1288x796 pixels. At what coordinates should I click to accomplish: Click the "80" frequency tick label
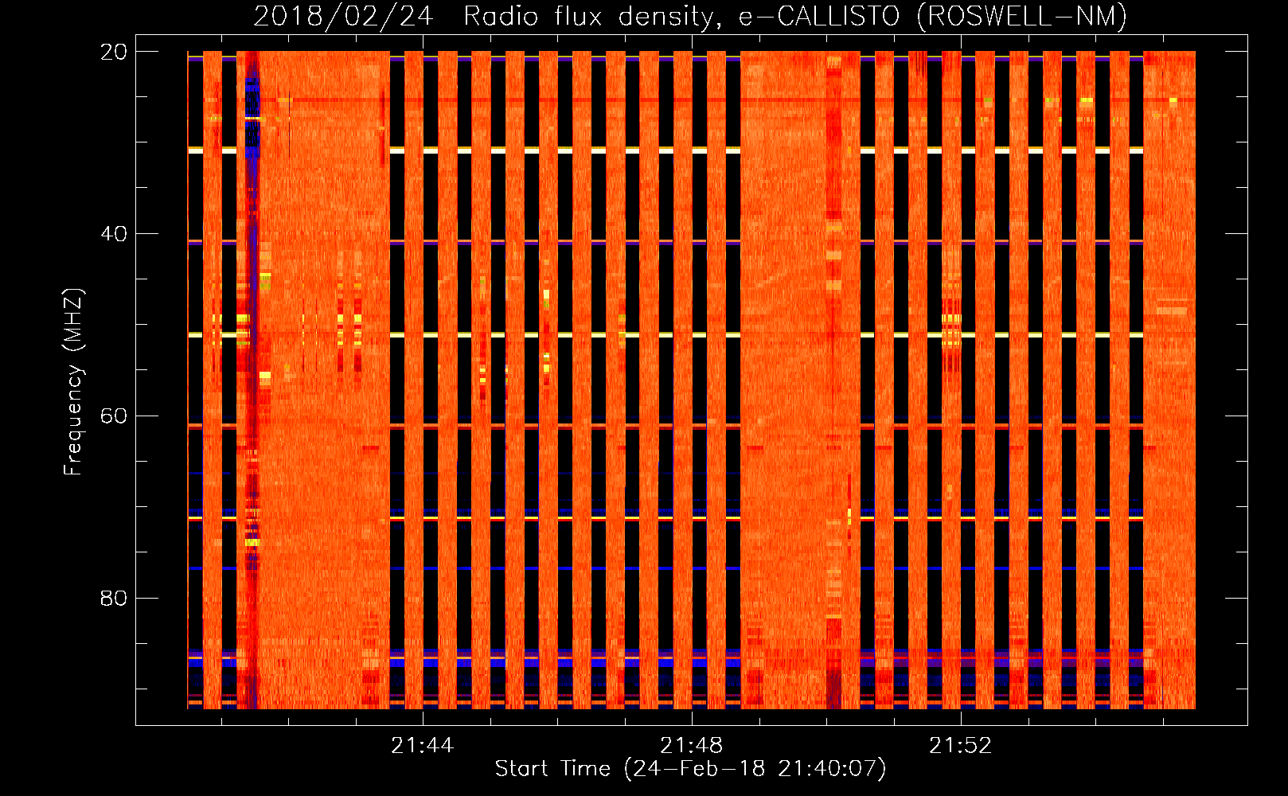click(114, 598)
